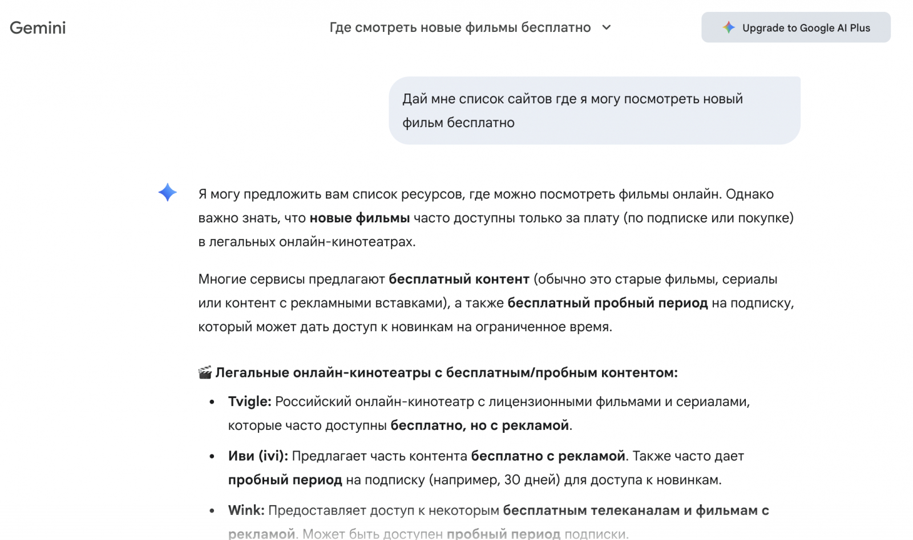This screenshot has width=913, height=540.
Task: Click the bold Tvigle service name
Action: (249, 401)
